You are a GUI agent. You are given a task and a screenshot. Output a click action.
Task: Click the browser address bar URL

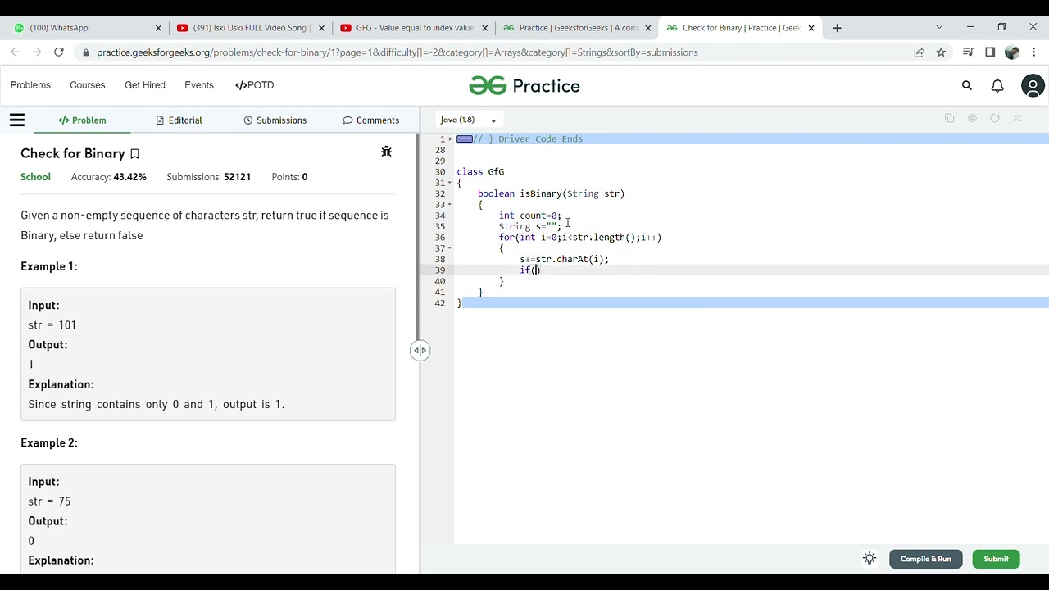click(397, 52)
